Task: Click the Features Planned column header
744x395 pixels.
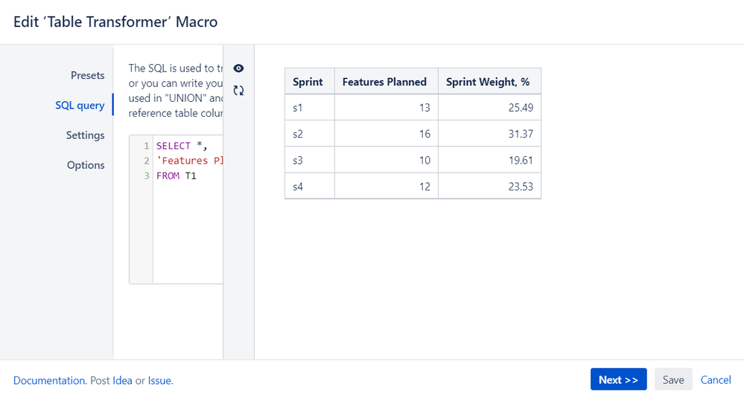Action: (384, 82)
